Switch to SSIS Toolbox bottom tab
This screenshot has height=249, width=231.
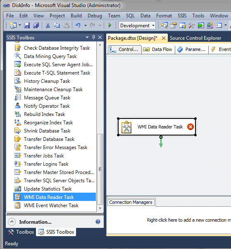(56, 232)
